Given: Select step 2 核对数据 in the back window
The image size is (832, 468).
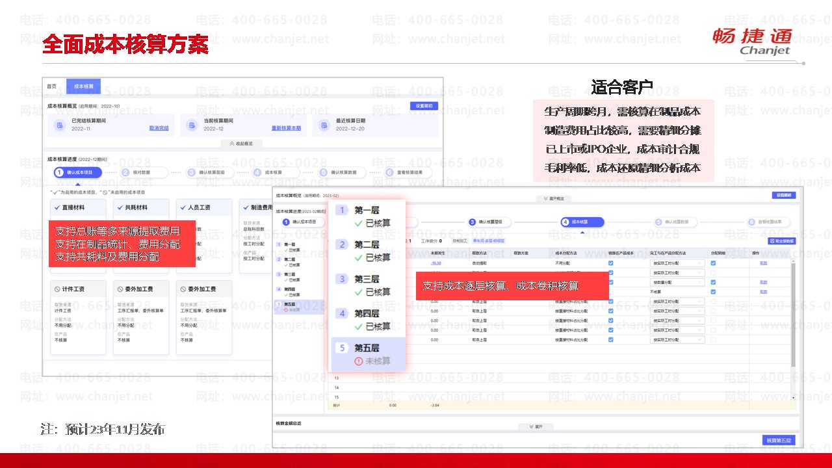Looking at the screenshot, I should [x=144, y=172].
